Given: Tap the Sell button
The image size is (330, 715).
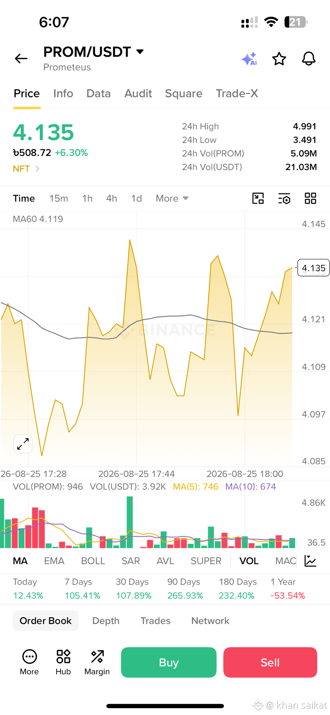Looking at the screenshot, I should pos(270,662).
